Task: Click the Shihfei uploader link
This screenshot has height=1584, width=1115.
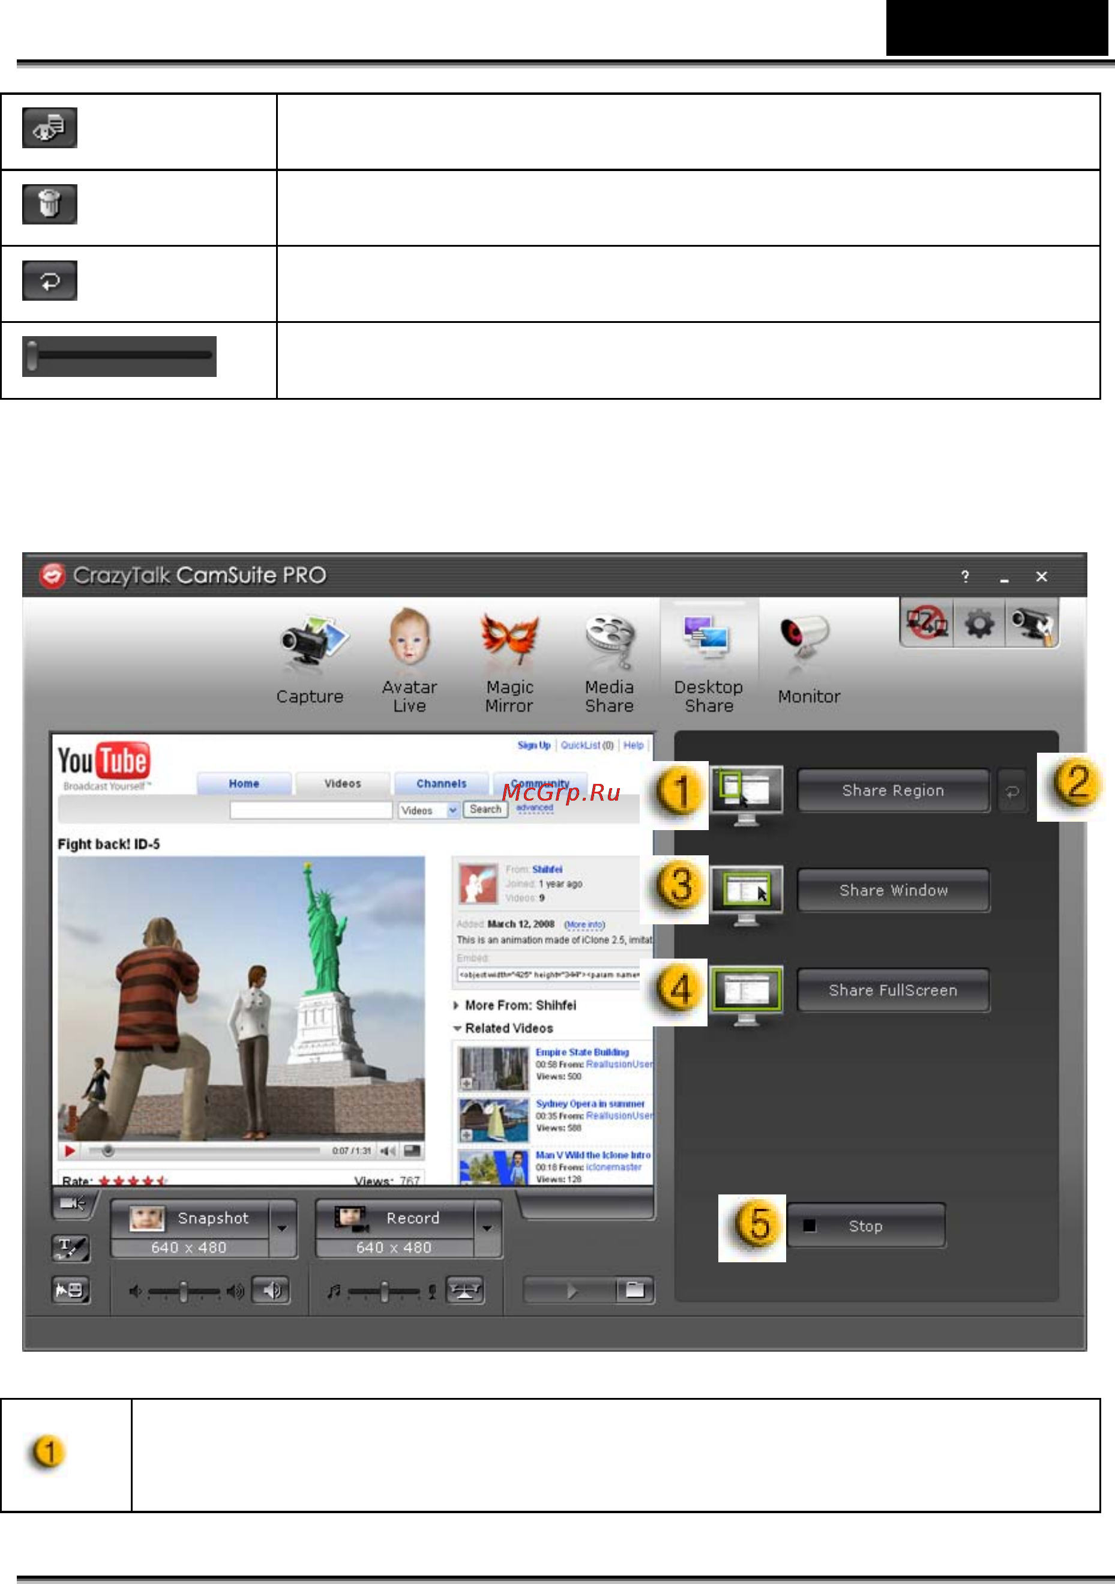Action: (x=547, y=869)
